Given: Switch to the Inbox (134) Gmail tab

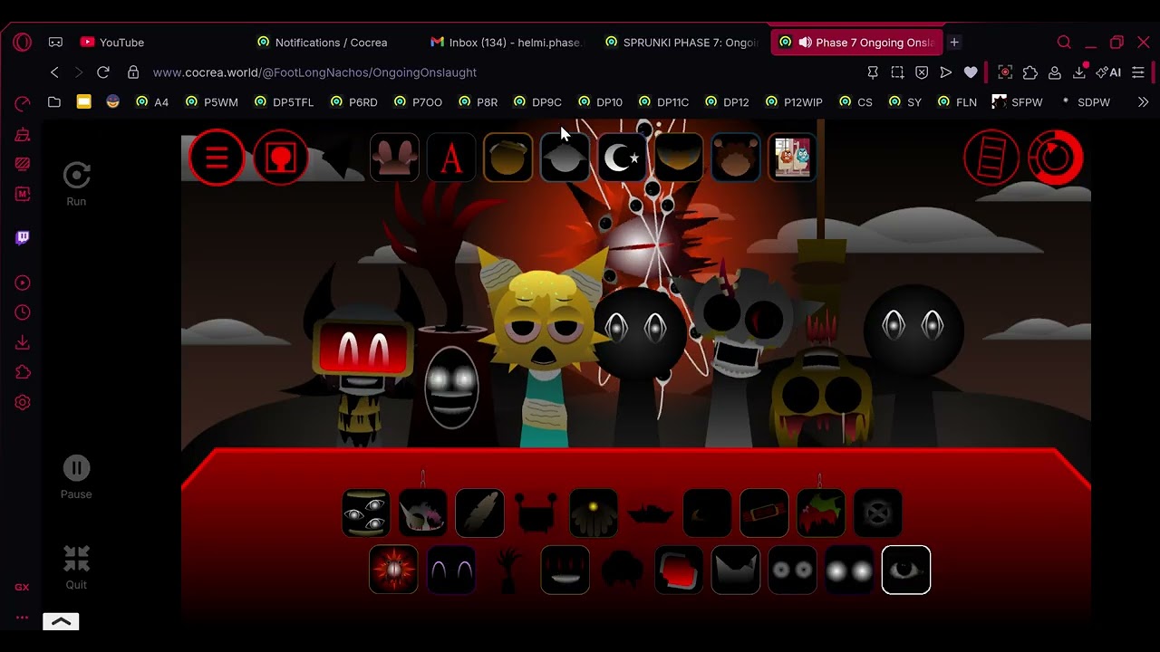Looking at the screenshot, I should 507,43.
